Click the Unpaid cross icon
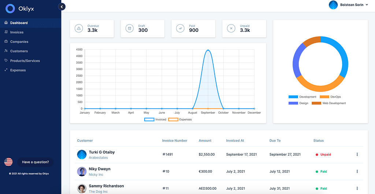375x194 pixels. click(x=231, y=28)
